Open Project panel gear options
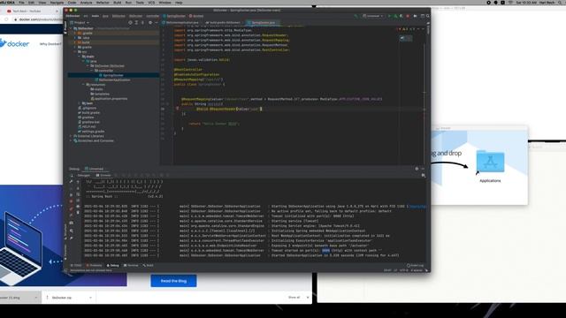Screen dimensions: 566x318 150,23
